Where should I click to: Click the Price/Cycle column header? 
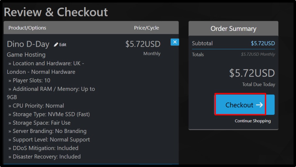click(146, 28)
